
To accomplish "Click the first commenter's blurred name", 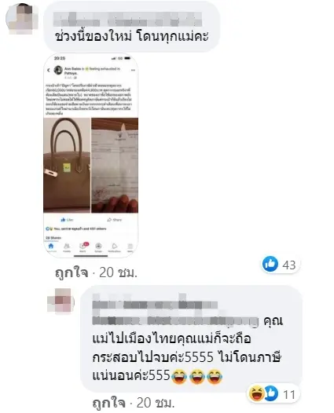I will point(127,19).
